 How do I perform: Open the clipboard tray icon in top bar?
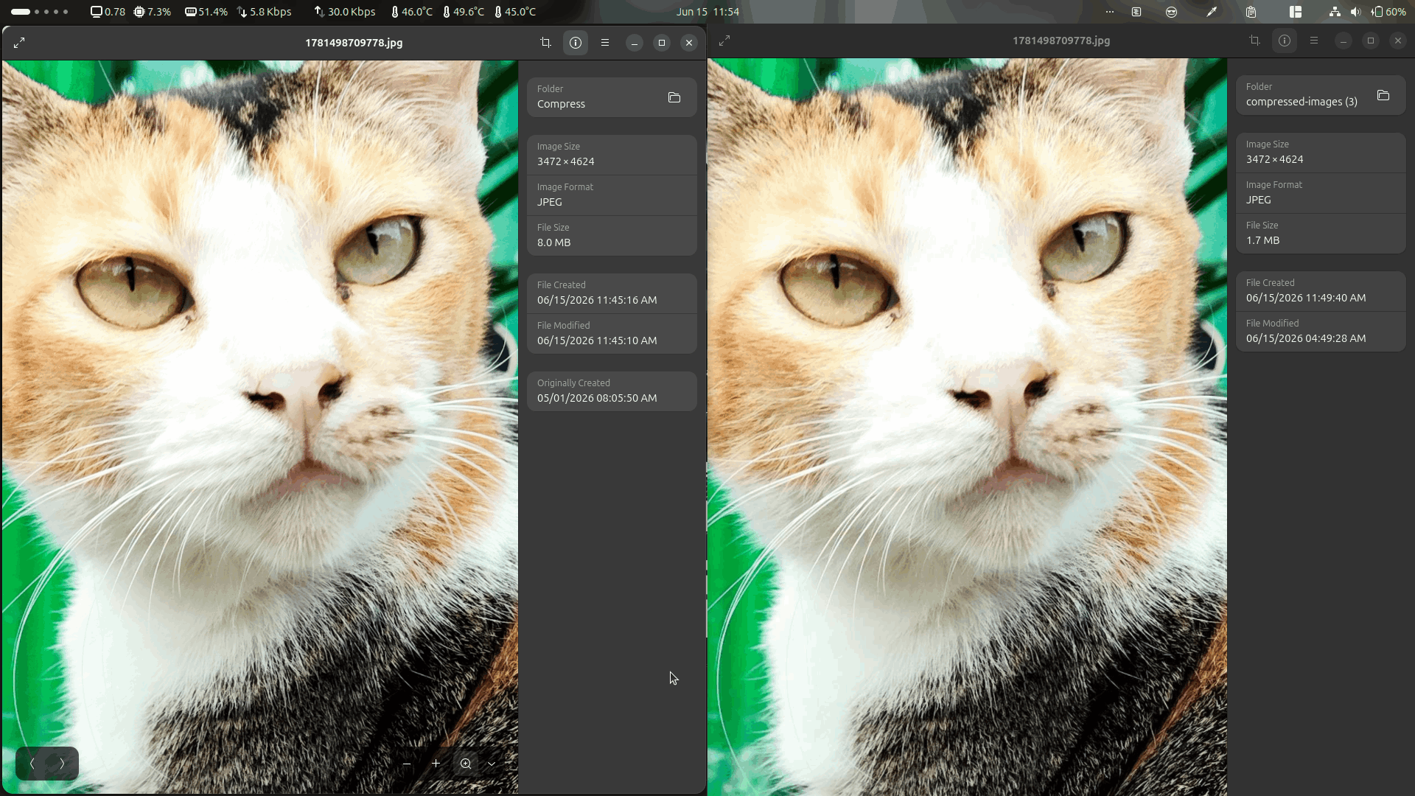1251,12
